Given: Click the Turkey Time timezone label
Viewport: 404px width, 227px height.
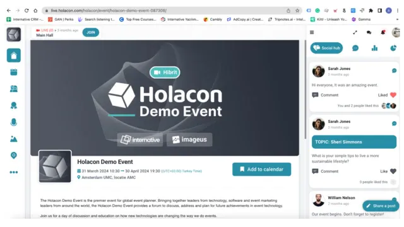Looking at the screenshot, I should click(181, 171).
